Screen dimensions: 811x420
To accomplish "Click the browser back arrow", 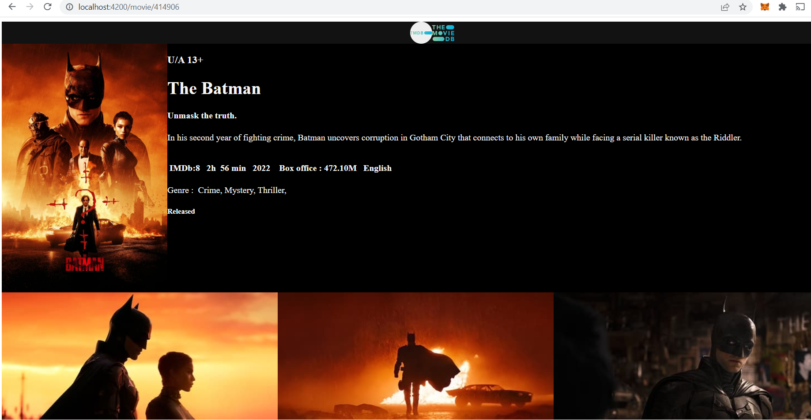I will point(12,7).
